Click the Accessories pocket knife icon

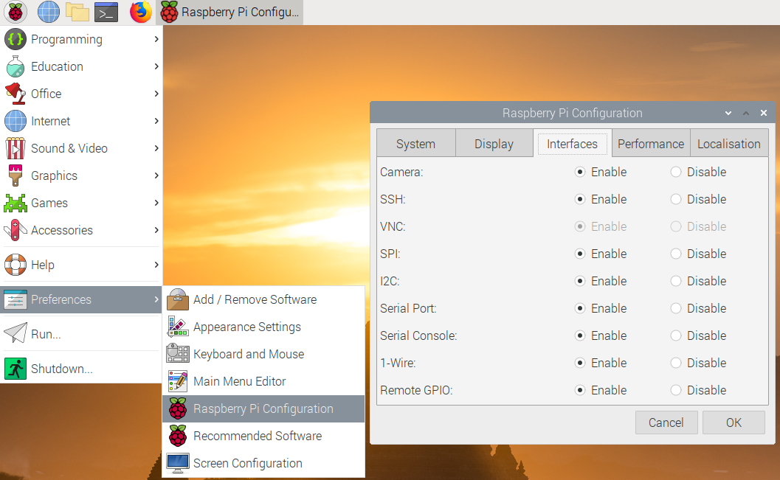[x=15, y=231]
